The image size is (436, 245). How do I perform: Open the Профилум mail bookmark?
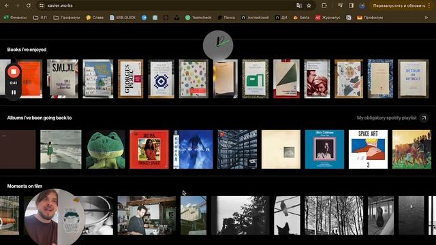click(x=370, y=18)
